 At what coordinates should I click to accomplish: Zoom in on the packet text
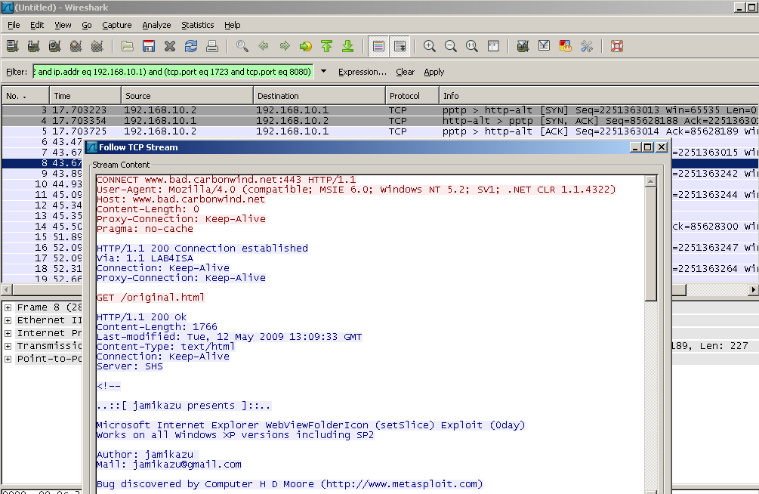430,46
